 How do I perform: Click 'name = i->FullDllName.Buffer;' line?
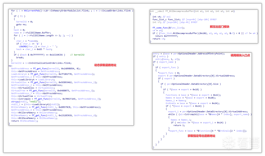tap(32, 33)
